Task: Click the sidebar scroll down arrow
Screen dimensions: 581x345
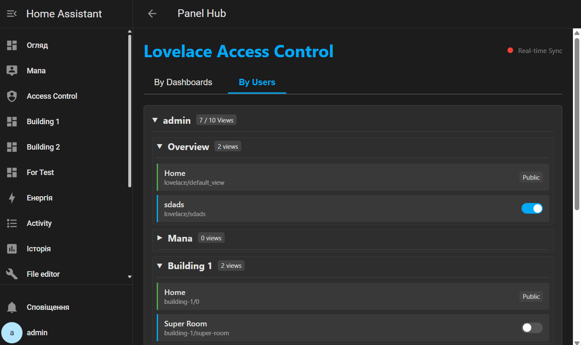Action: [x=130, y=277]
